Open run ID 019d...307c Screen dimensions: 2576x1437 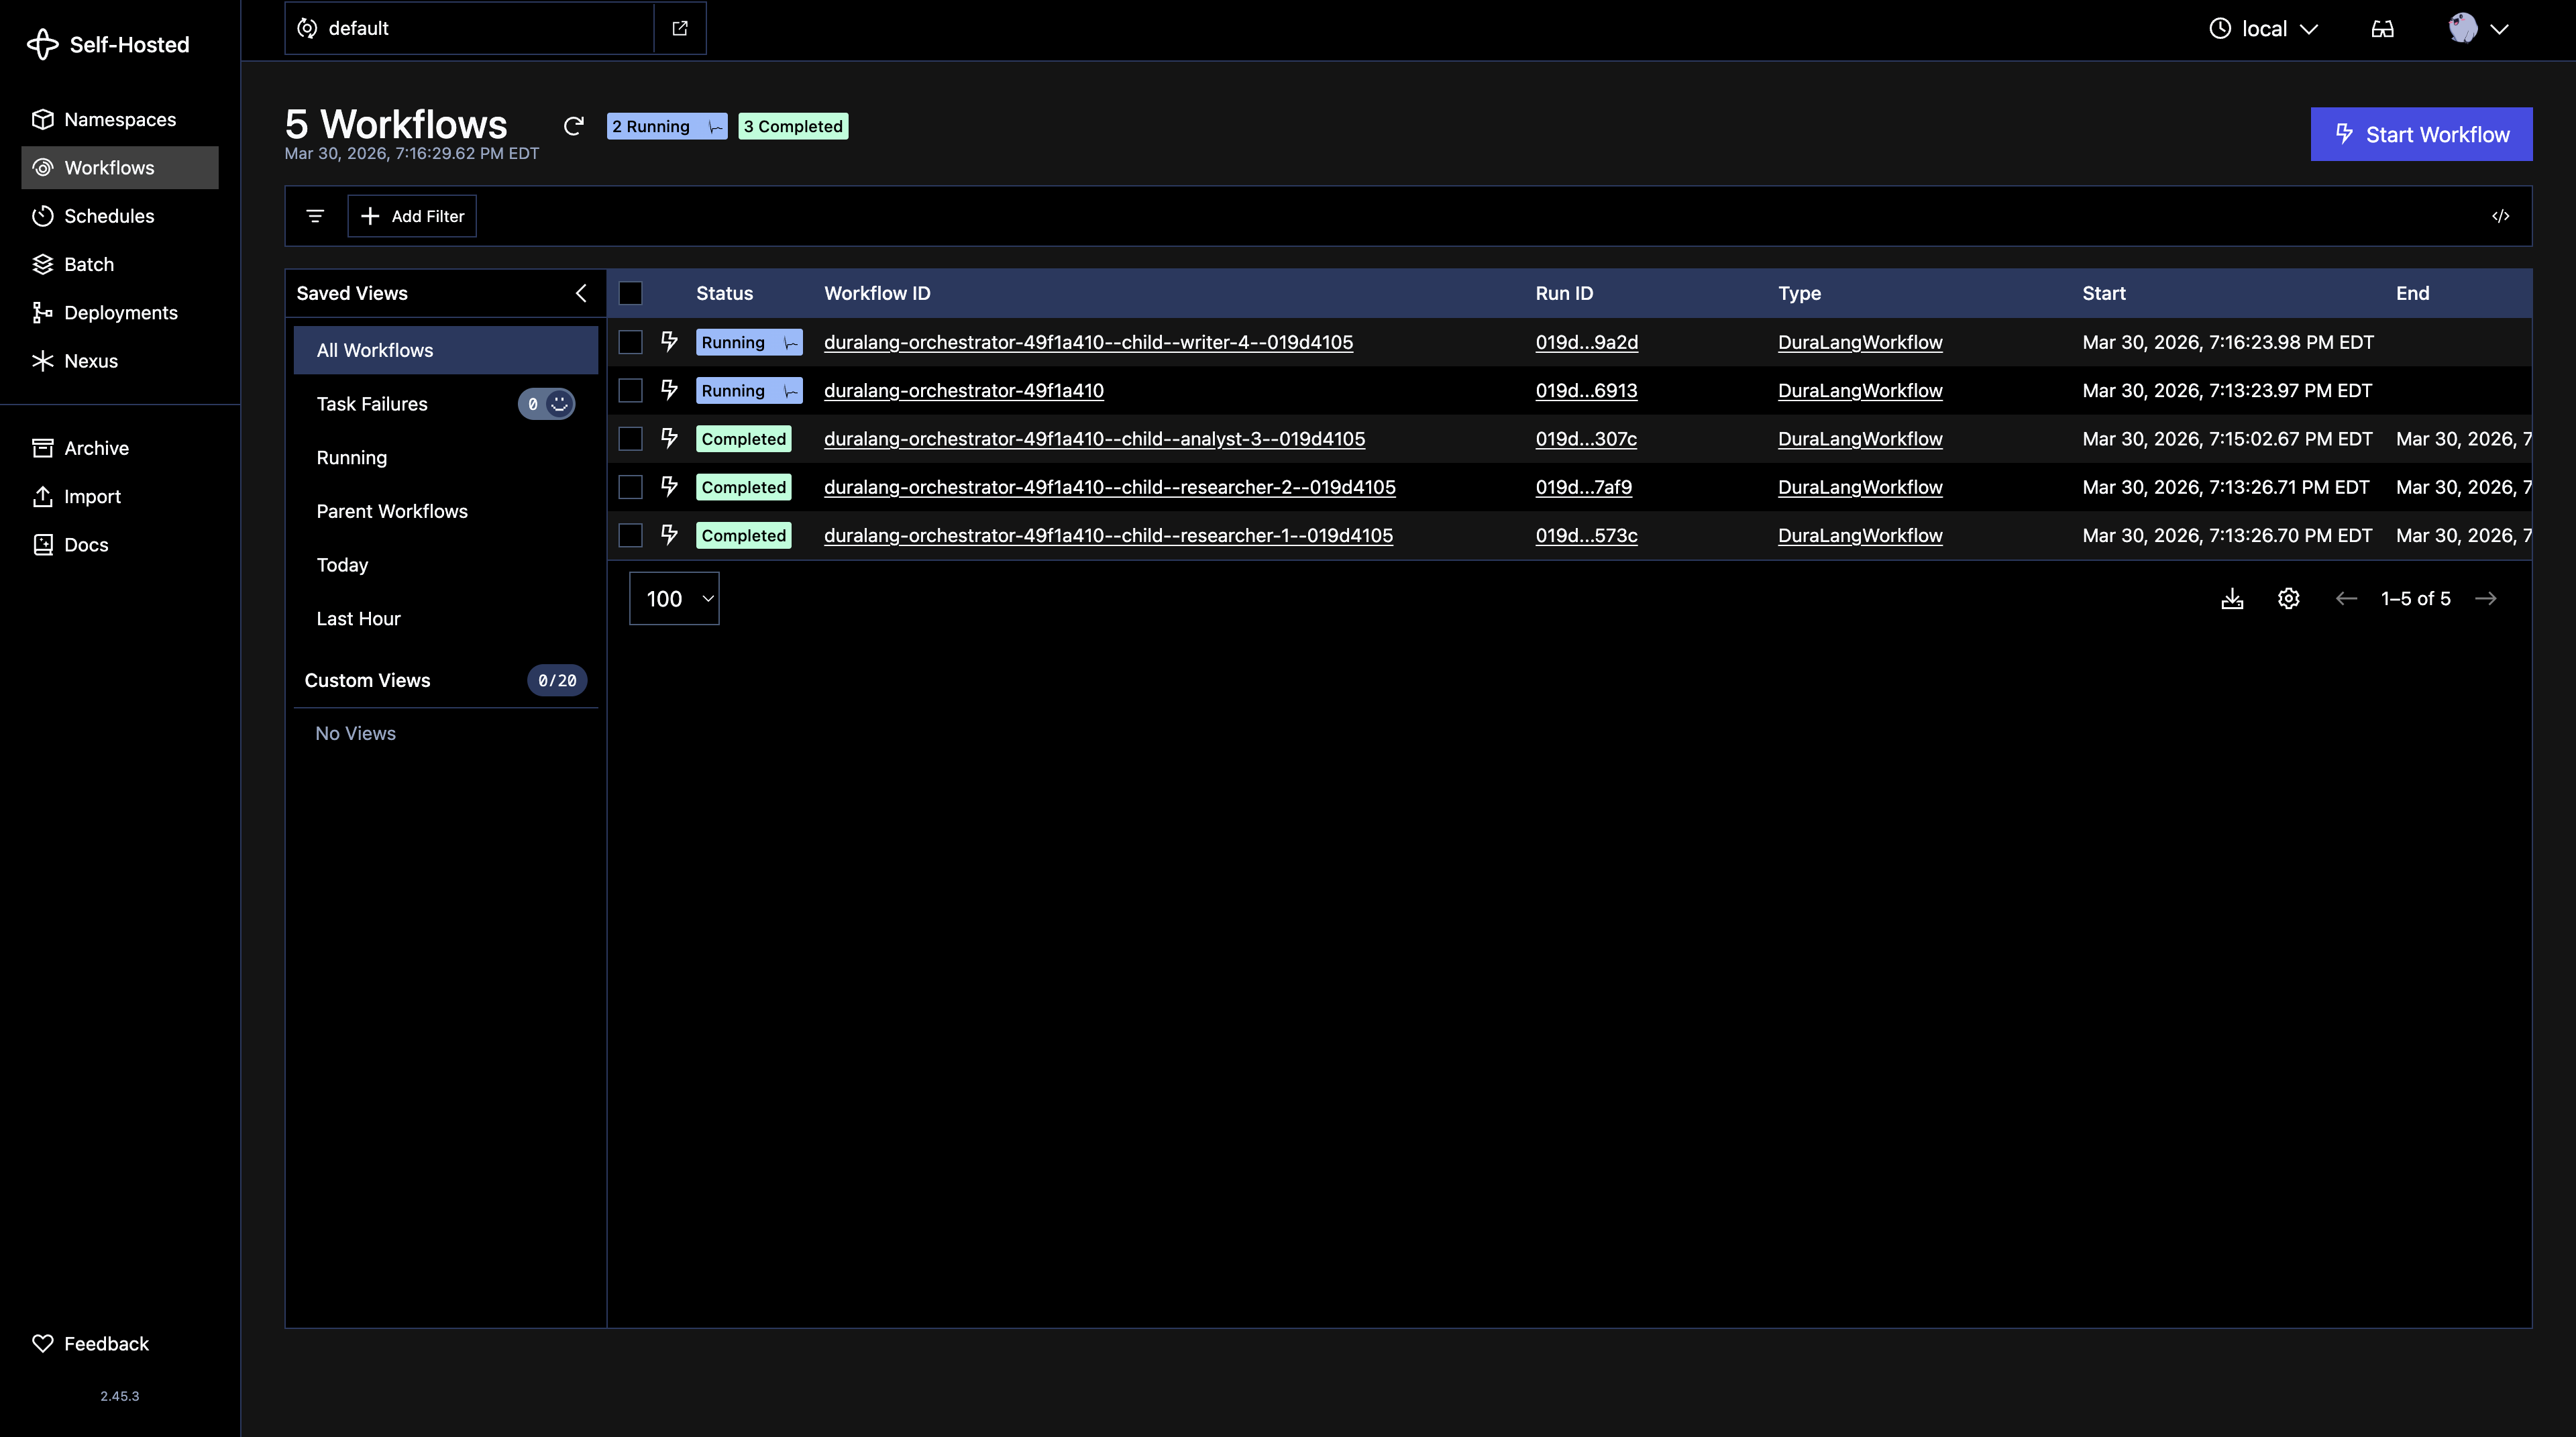click(1586, 439)
